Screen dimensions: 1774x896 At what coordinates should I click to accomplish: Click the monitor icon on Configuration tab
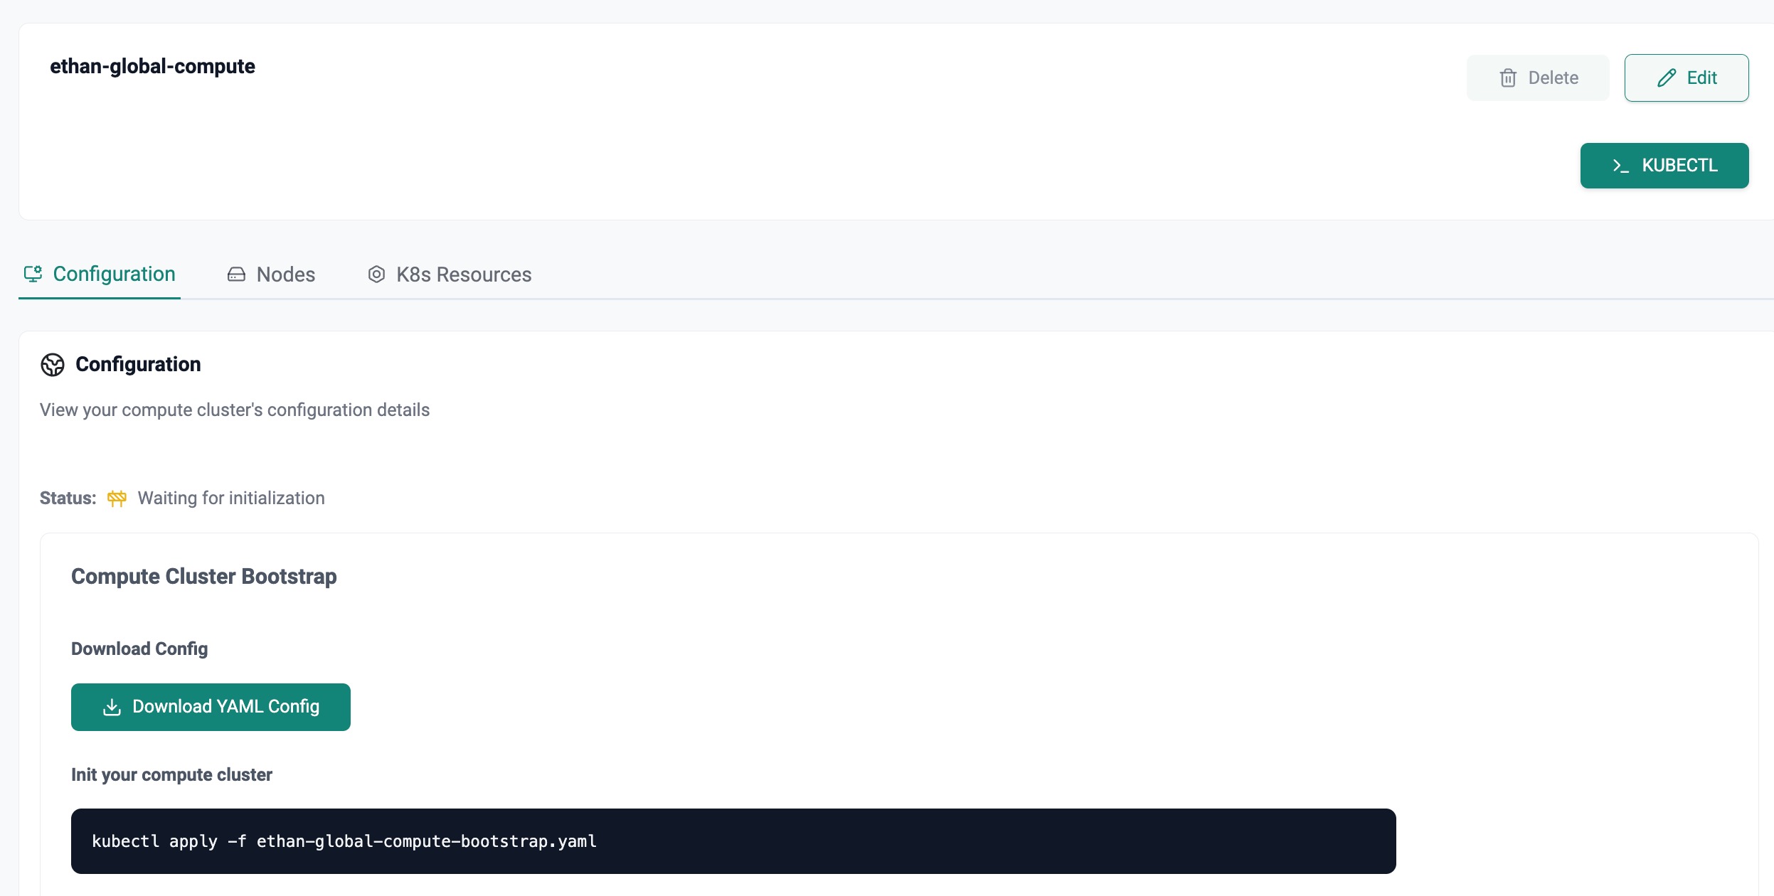click(33, 274)
